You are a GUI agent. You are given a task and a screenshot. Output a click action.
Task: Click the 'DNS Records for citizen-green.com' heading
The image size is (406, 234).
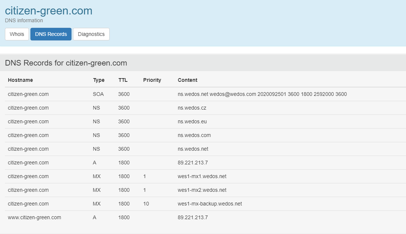pos(66,63)
